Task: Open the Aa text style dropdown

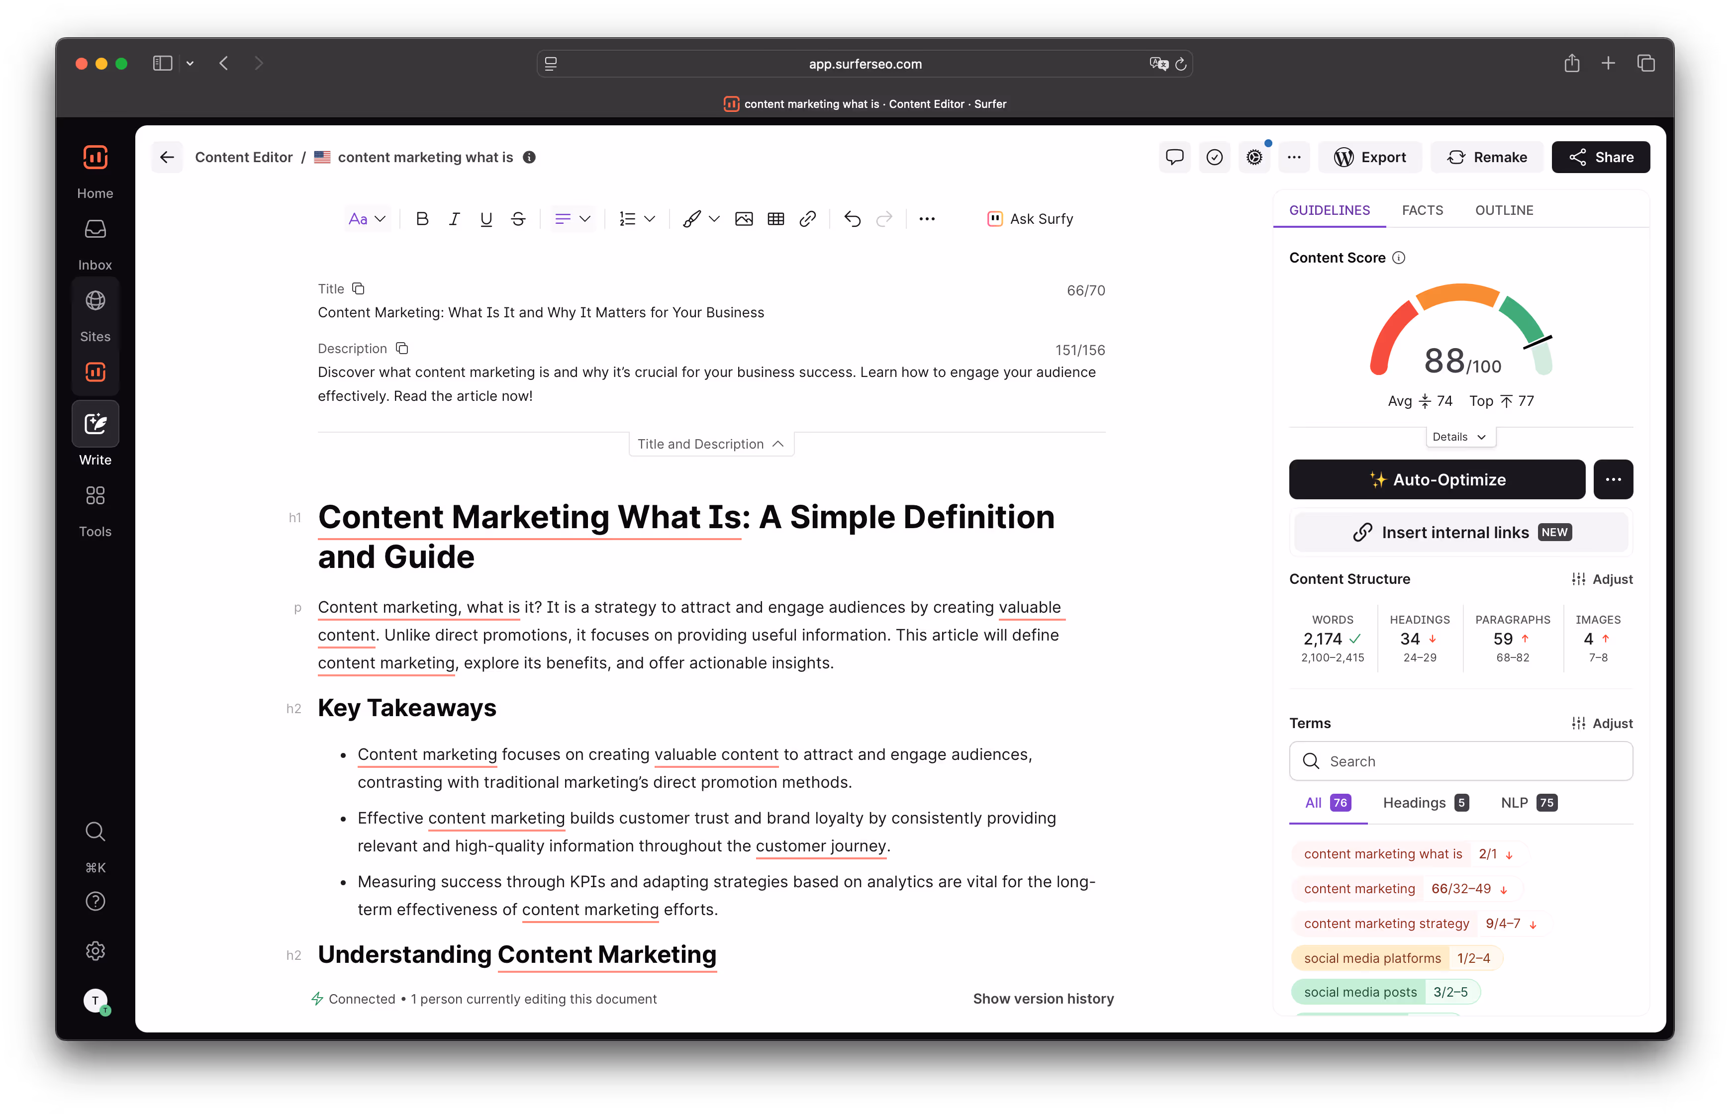Action: [367, 218]
